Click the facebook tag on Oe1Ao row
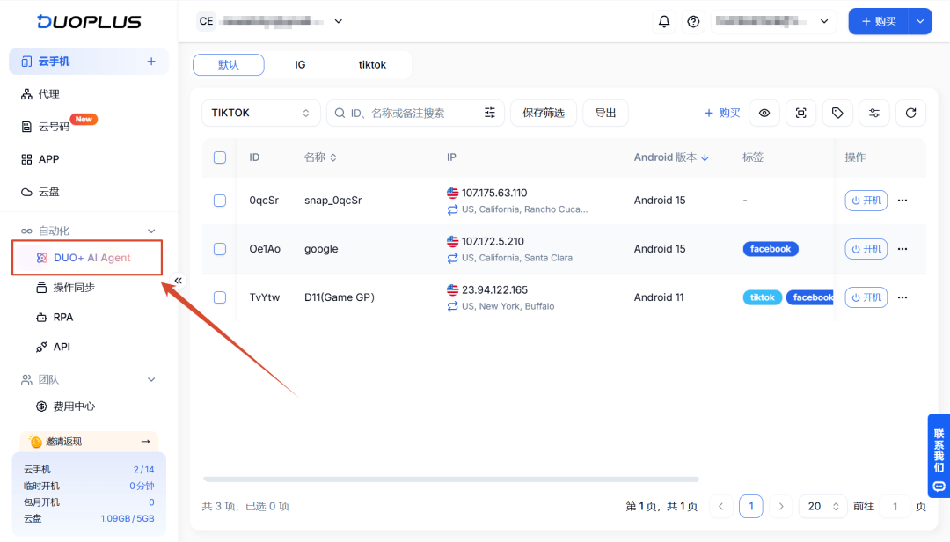The width and height of the screenshot is (950, 542). (771, 249)
